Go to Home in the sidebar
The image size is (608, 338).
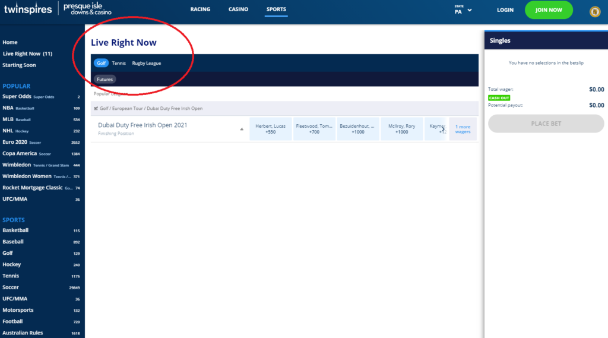pos(9,42)
